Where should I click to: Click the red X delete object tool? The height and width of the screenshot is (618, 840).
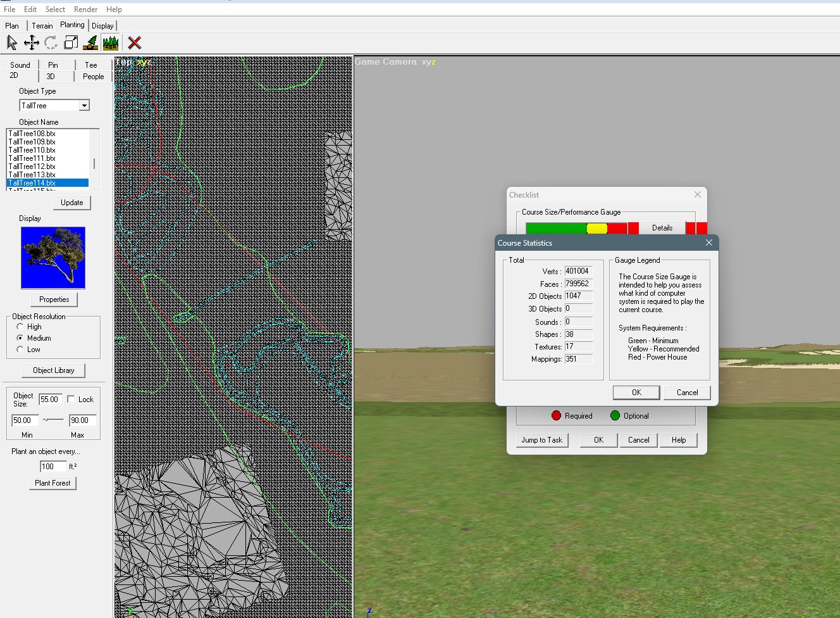click(133, 42)
